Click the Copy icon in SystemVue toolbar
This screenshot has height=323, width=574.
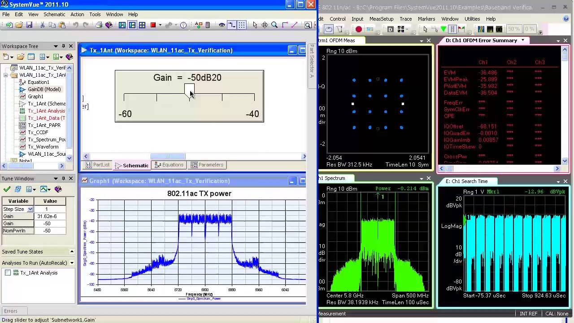pos(52,25)
